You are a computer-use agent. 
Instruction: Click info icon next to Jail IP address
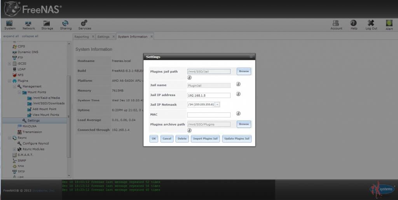click(x=238, y=94)
